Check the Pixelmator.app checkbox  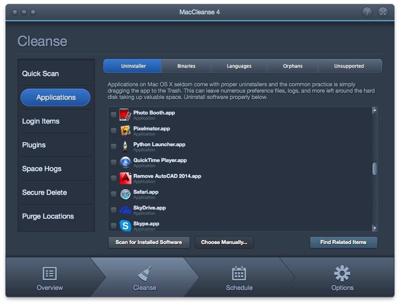[114, 131]
